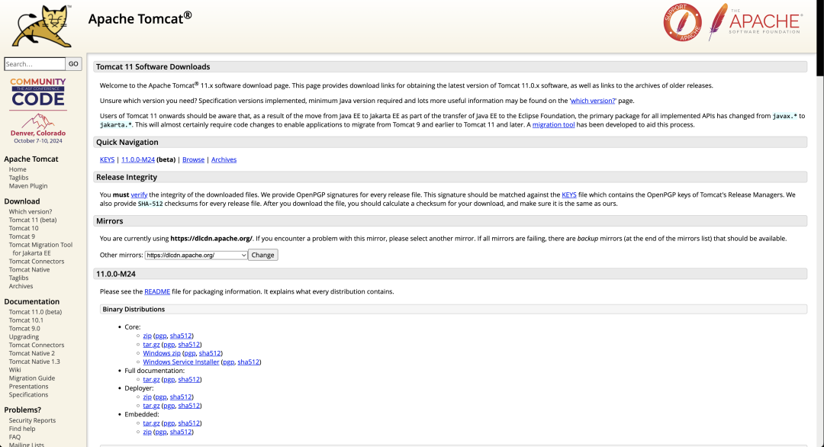Open Presentations sidebar link
Image resolution: width=824 pixels, height=447 pixels.
(28, 387)
